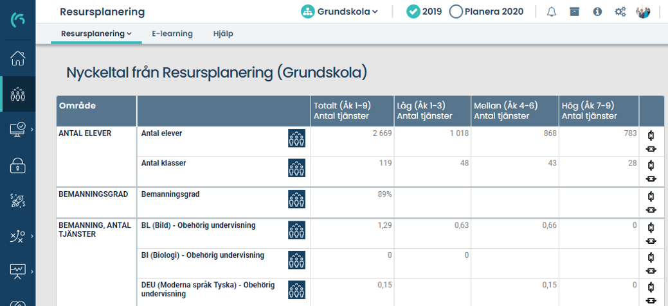Viewport: 668px width, 306px height.
Task: Click the 89% Bemanningsgrad value
Action: point(384,194)
